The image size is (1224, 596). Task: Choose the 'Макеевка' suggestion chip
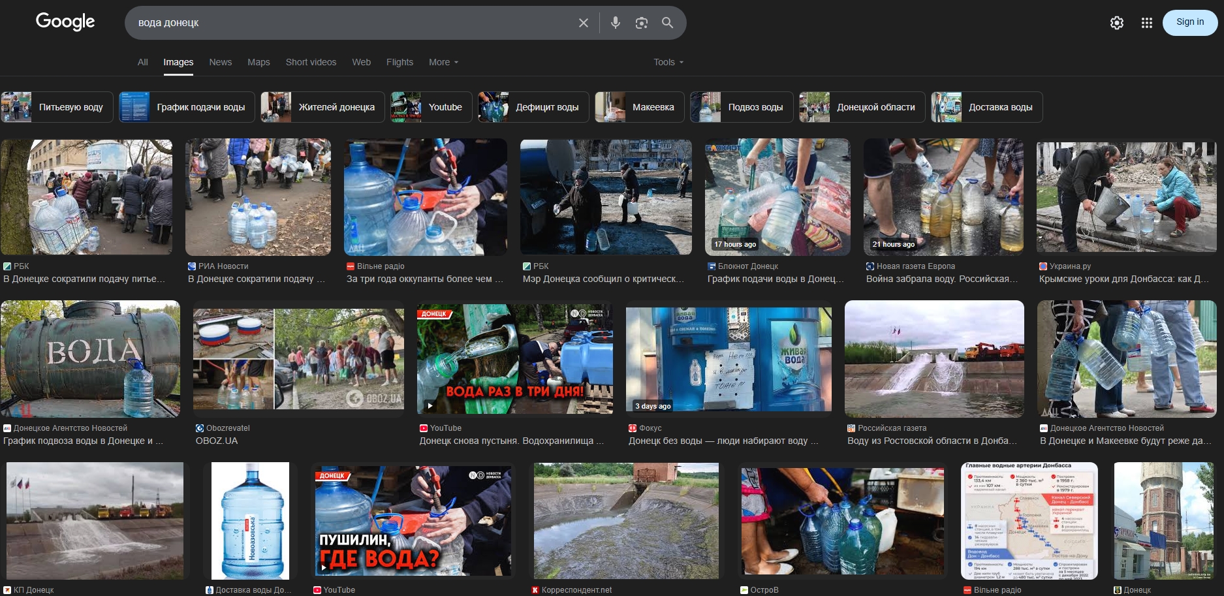pos(639,107)
